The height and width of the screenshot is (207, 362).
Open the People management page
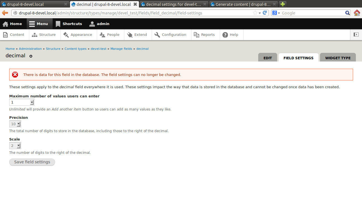110,34
